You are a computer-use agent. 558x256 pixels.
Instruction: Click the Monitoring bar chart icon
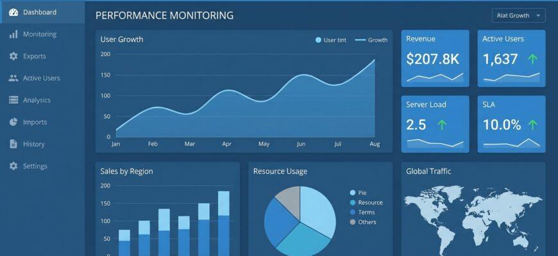13,35
